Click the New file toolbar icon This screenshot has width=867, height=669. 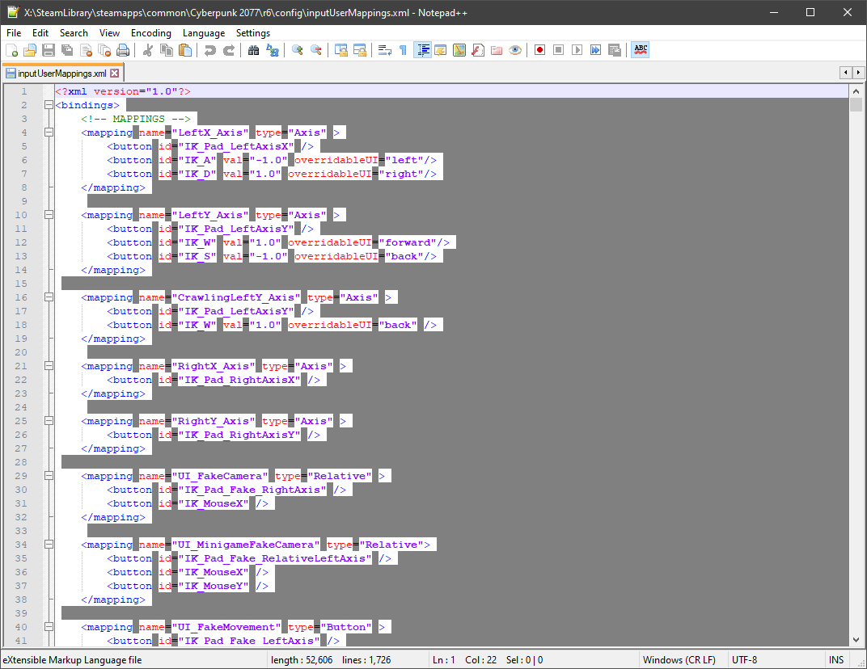pyautogui.click(x=11, y=50)
